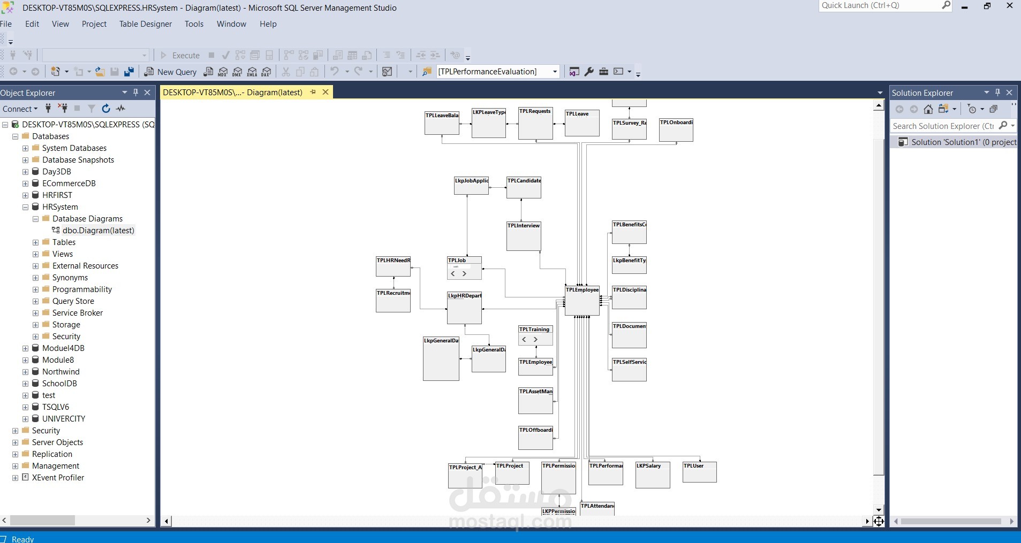Image resolution: width=1021 pixels, height=543 pixels.
Task: Click the Open File folder icon
Action: click(x=100, y=72)
